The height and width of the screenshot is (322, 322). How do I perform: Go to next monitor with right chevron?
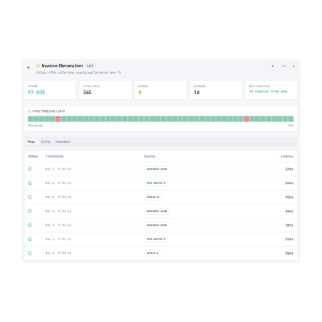pos(294,66)
